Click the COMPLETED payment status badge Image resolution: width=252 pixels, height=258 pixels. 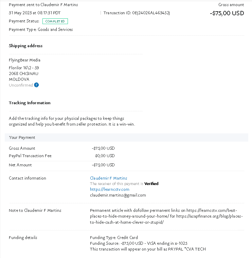tap(55, 21)
